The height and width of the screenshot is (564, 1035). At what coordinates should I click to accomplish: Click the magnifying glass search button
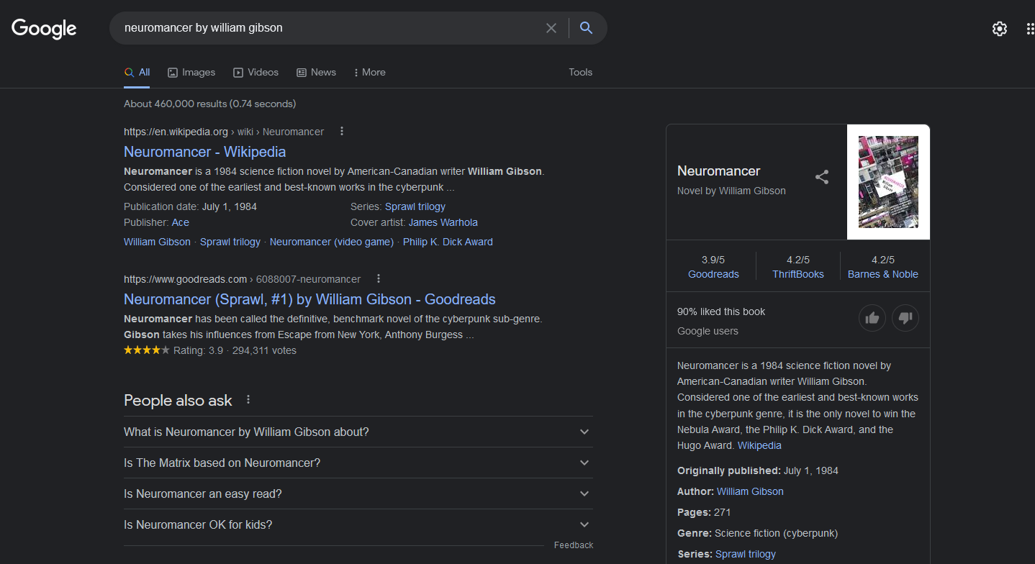coord(587,28)
